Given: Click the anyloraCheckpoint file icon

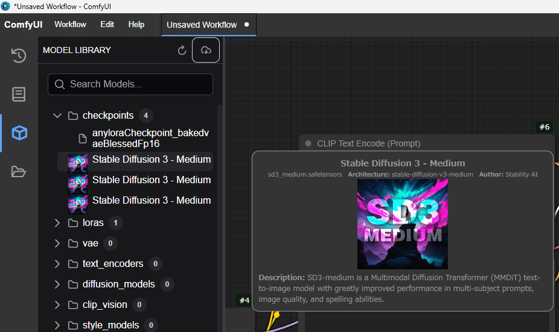Looking at the screenshot, I should coord(82,139).
